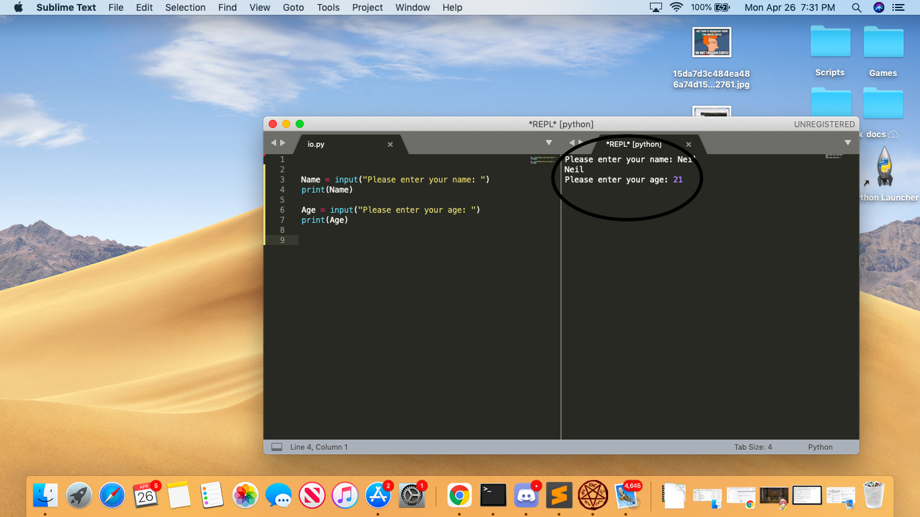920x517 pixels.
Task: Select the *REPL* [python] tab
Action: pos(633,144)
